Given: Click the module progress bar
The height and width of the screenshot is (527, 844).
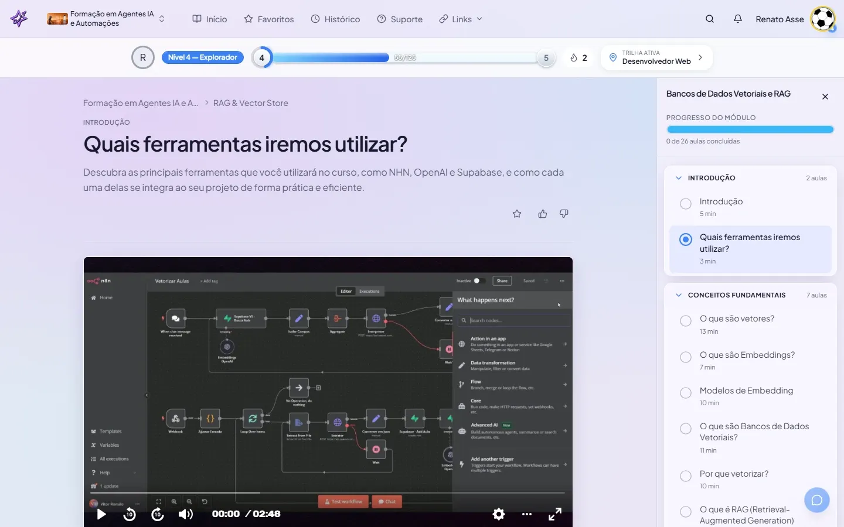Looking at the screenshot, I should point(750,129).
